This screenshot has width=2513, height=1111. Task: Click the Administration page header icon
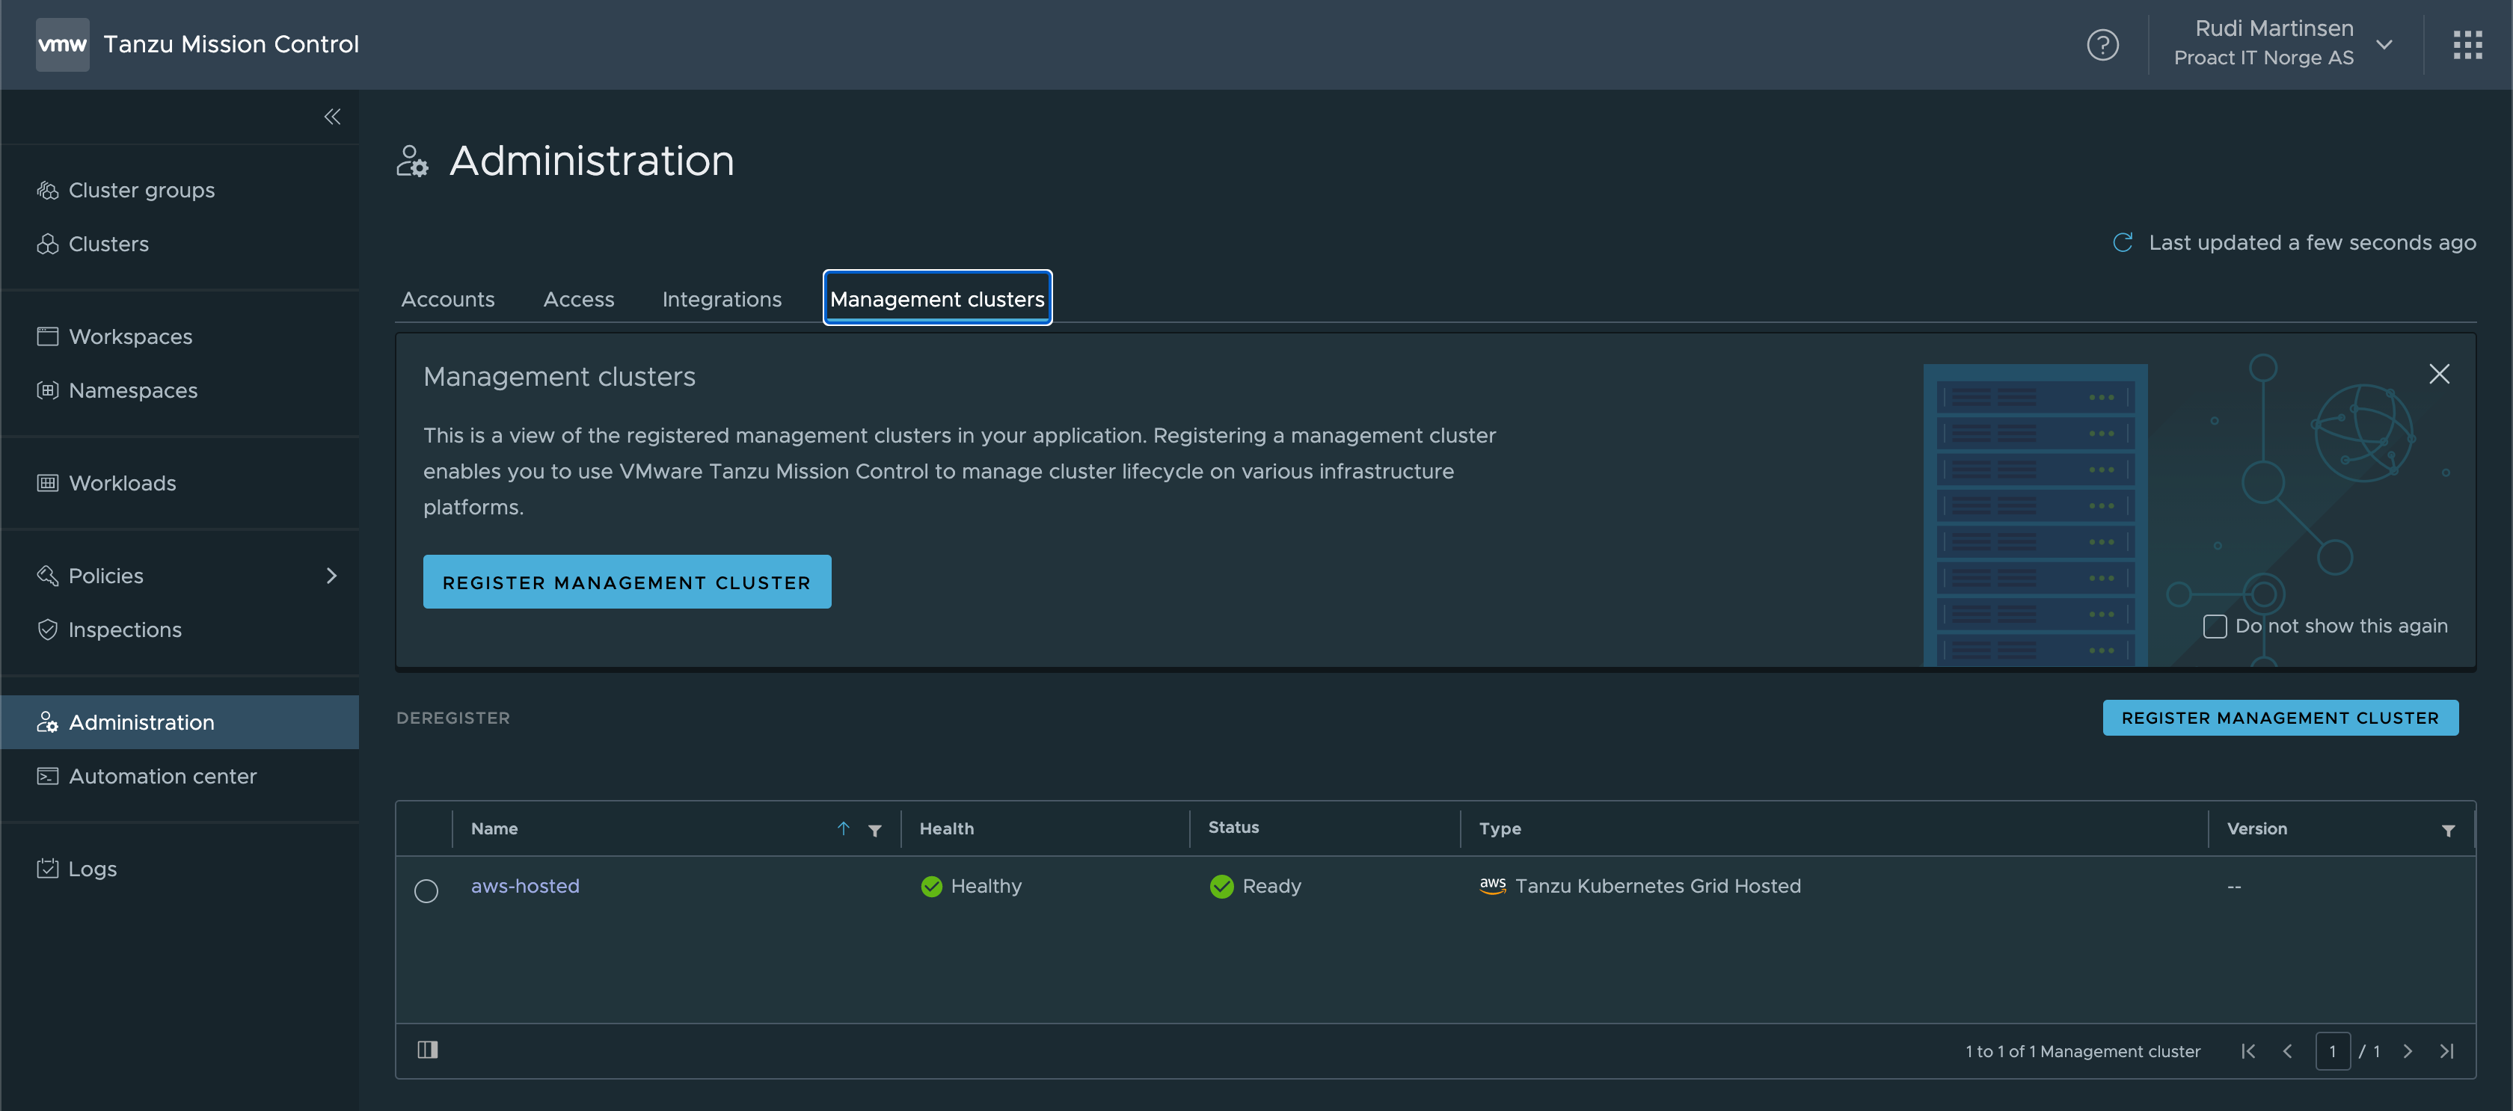click(x=411, y=161)
